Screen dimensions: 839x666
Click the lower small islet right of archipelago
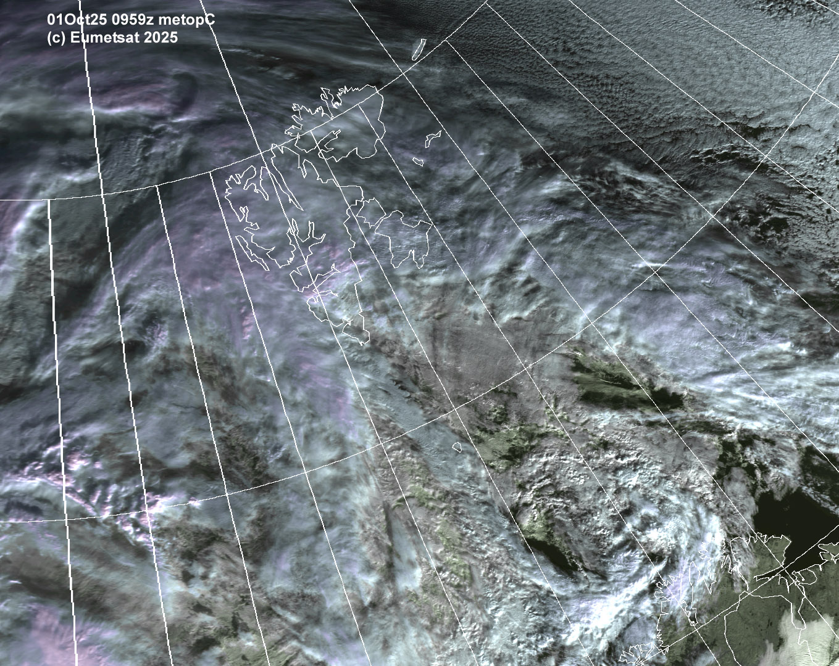click(x=418, y=162)
